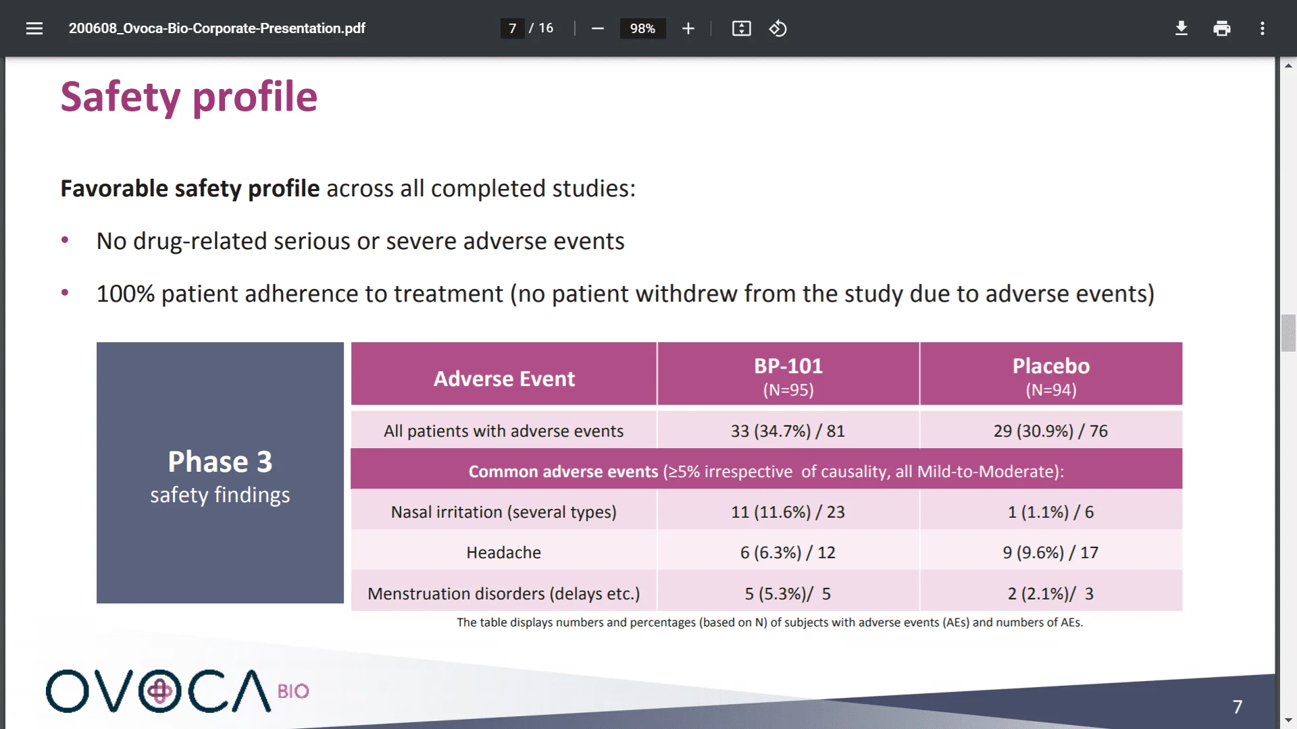Click the total page count '/ 16'
The width and height of the screenshot is (1297, 729).
click(541, 28)
